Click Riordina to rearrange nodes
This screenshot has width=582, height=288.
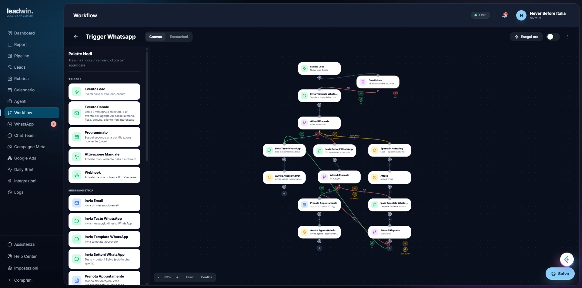pos(206,277)
